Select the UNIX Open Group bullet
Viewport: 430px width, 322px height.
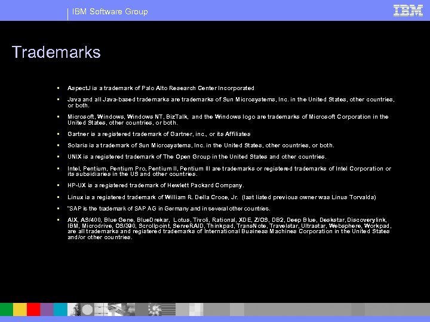click(197, 157)
